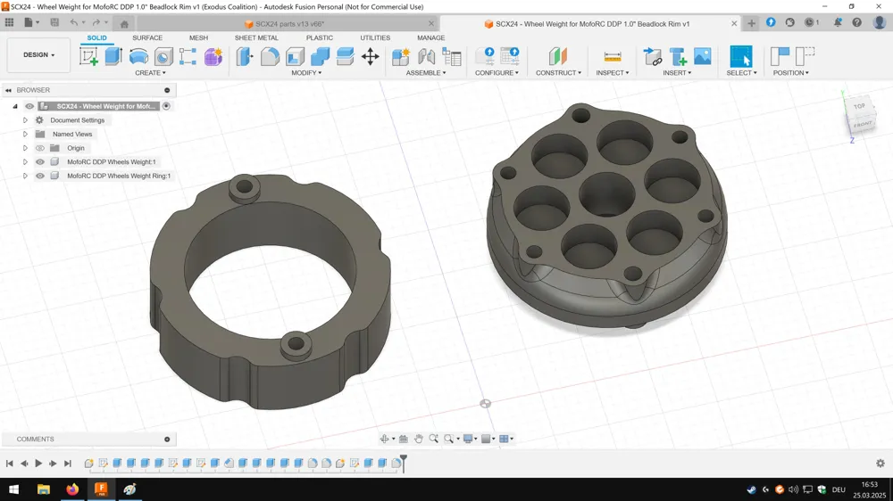The height and width of the screenshot is (501, 893).
Task: Activate the root component radio button
Action: [166, 106]
